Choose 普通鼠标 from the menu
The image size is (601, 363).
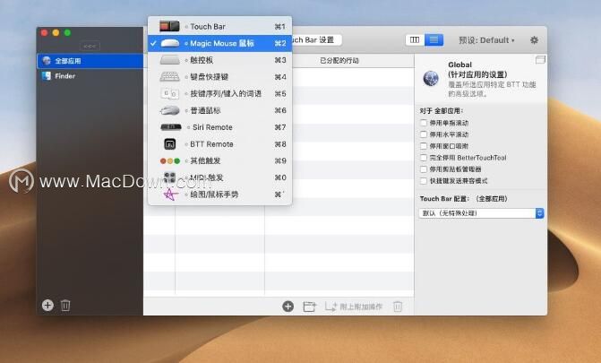click(219, 110)
